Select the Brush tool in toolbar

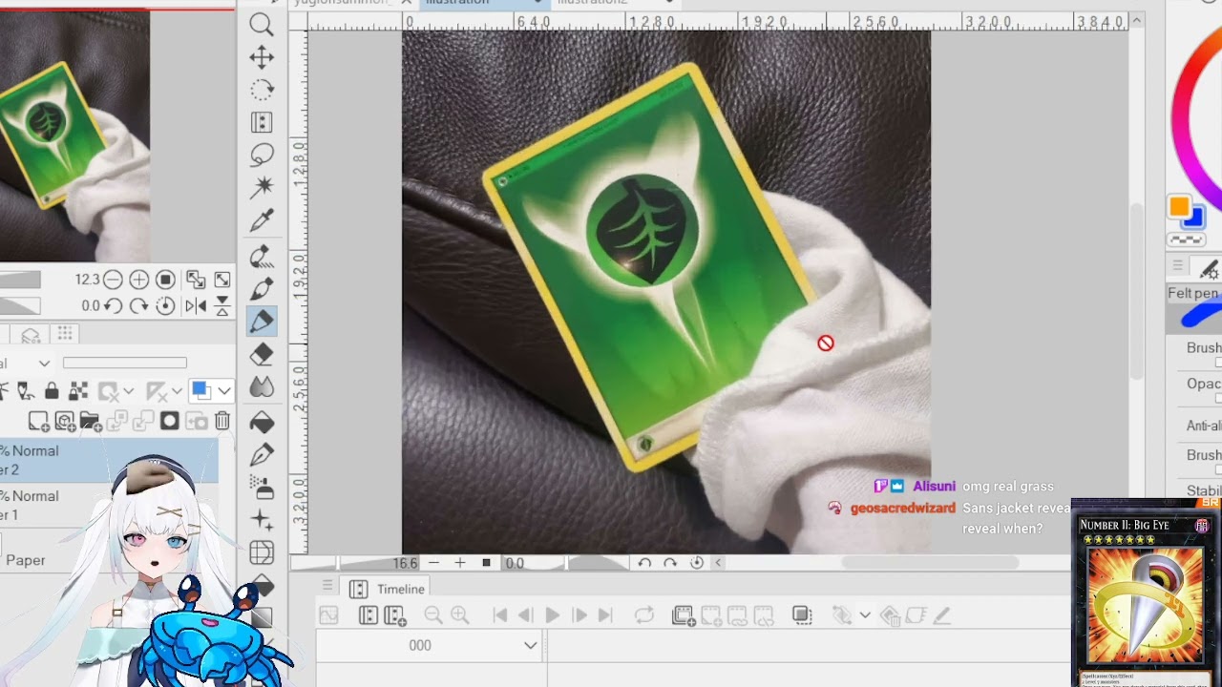[x=262, y=288]
